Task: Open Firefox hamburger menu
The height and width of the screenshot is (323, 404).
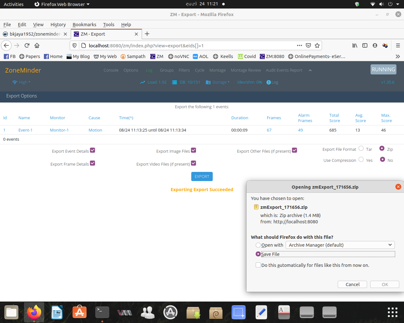Action: 398,45
